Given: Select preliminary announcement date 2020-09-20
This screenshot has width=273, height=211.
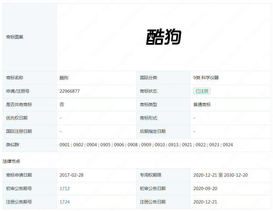Looking at the screenshot, I should 205,188.
